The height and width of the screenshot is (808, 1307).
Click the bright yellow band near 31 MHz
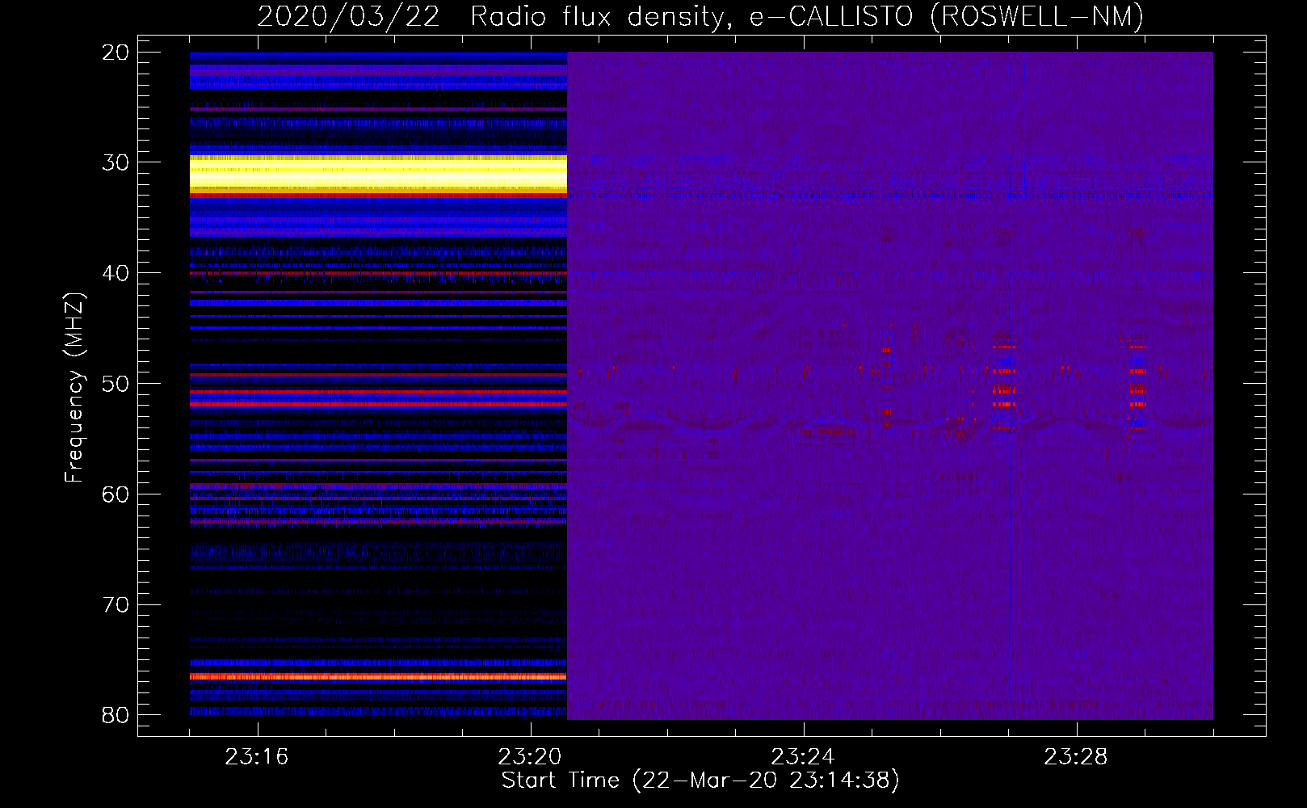point(378,174)
